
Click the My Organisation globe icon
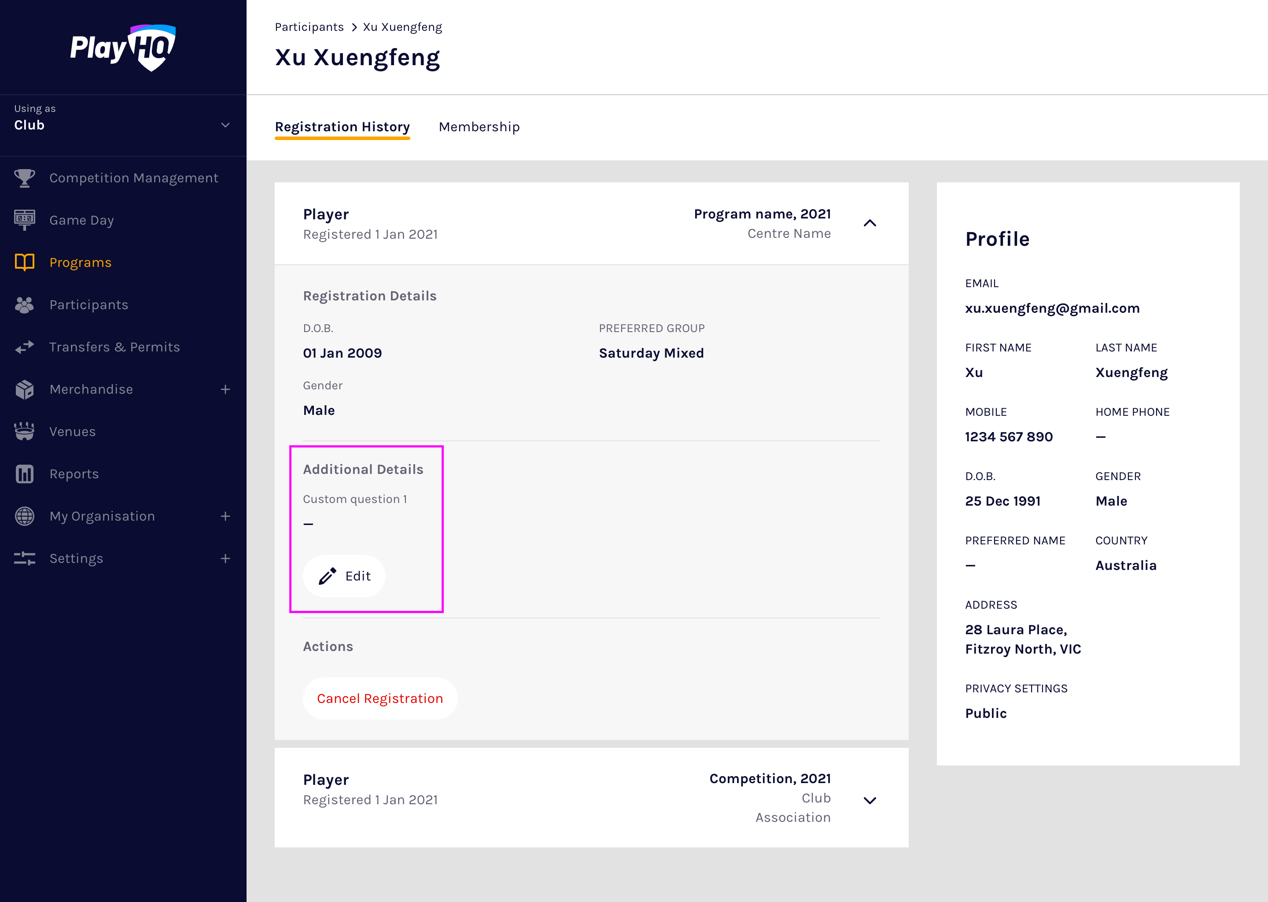tap(24, 516)
